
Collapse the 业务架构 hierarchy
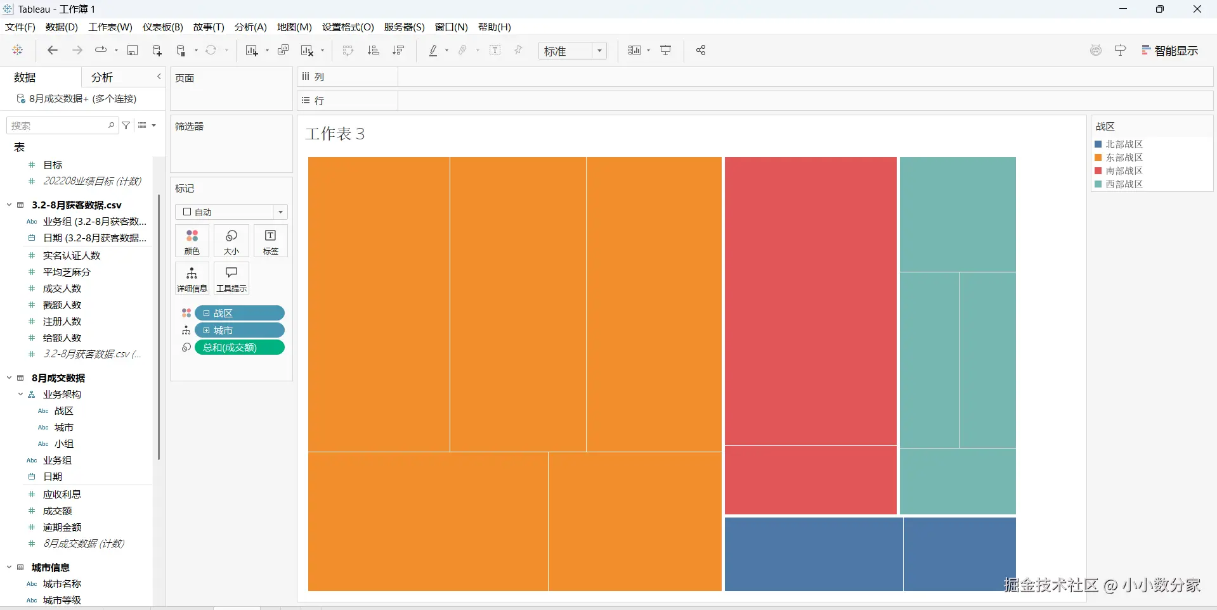pos(21,395)
